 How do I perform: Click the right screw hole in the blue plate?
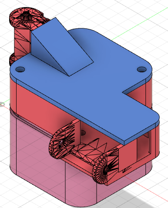pyautogui.click(x=142, y=69)
